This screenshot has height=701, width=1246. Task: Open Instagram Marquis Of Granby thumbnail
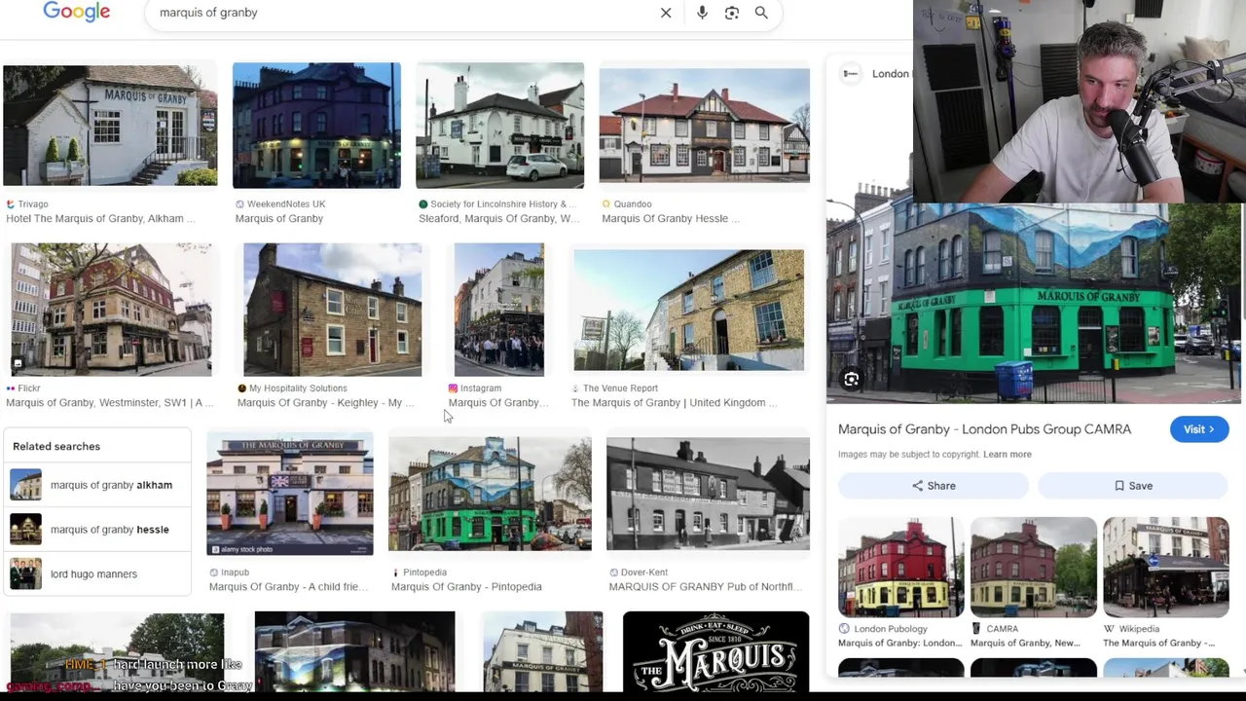point(498,310)
